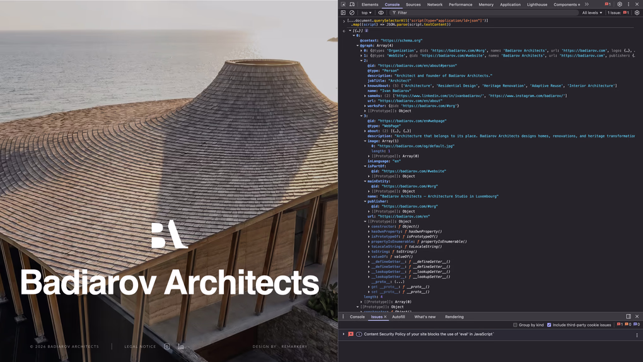Toggle the drawer dock layout icon

[x=629, y=317]
